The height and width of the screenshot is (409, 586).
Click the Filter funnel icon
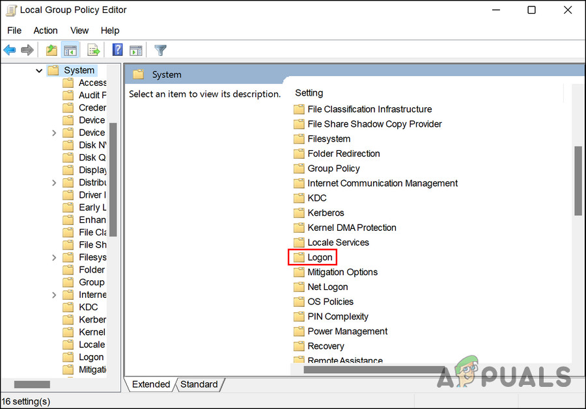pyautogui.click(x=160, y=50)
